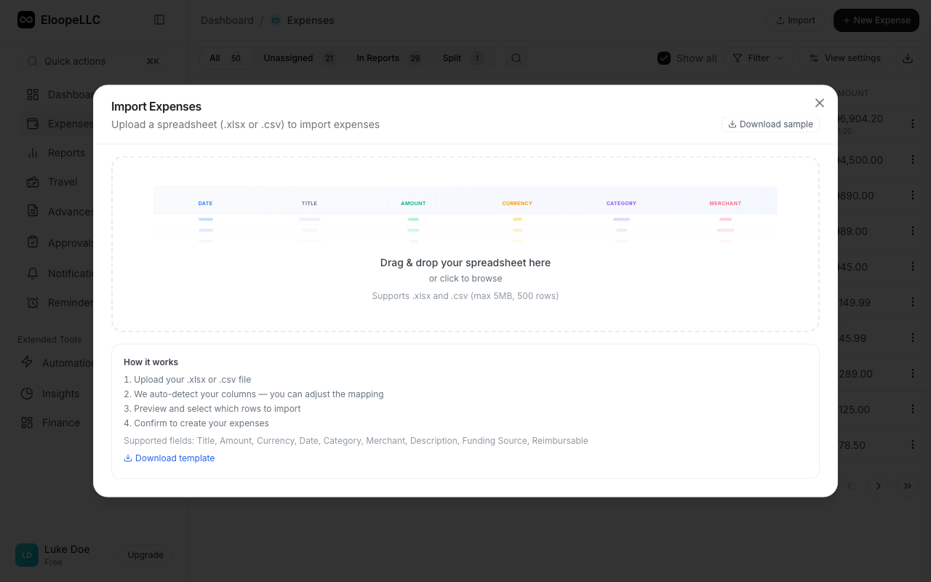Click the EloopeLLC infinity logo
Viewport: 931px width, 582px height.
[x=26, y=20]
